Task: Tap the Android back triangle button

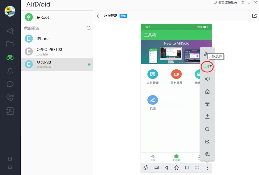Action: click(x=166, y=167)
